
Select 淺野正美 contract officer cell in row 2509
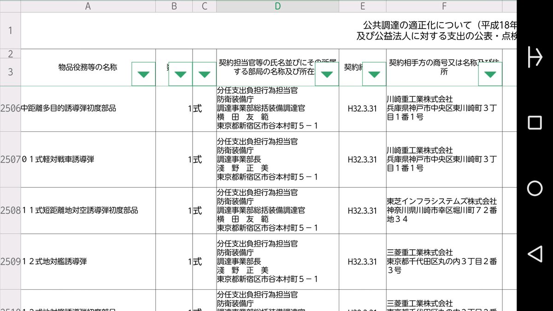pos(278,262)
